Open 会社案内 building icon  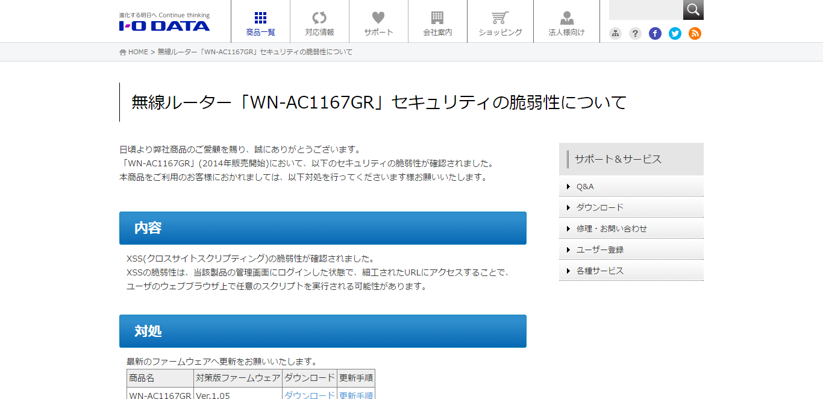[437, 18]
